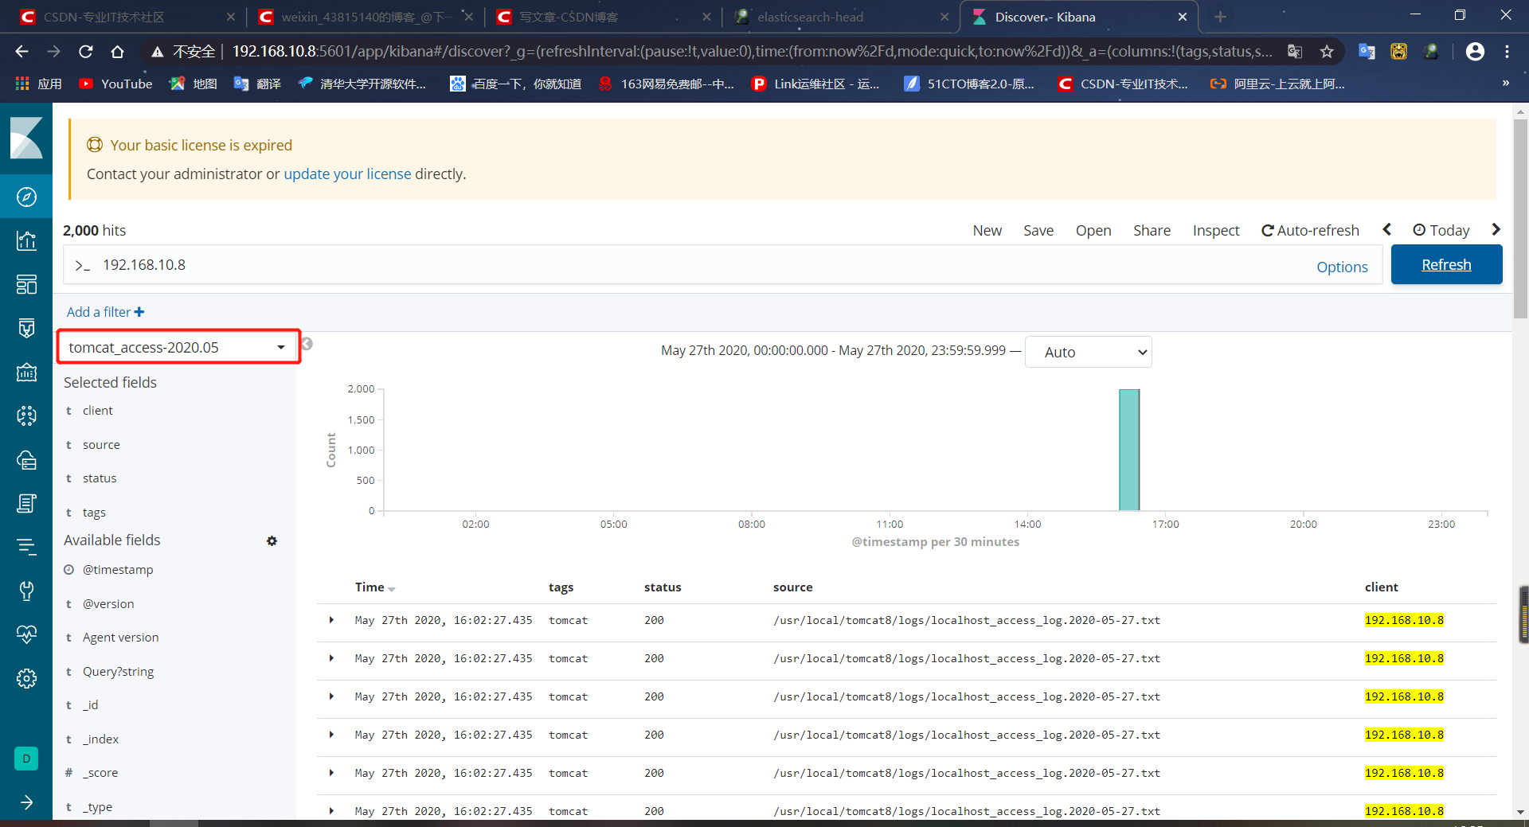This screenshot has width=1529, height=827.
Task: Open the Monitoring heartbeat icon
Action: pos(26,634)
